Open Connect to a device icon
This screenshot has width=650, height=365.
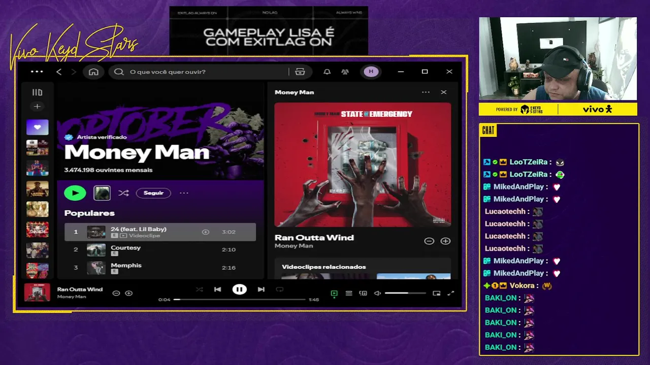coord(363,294)
